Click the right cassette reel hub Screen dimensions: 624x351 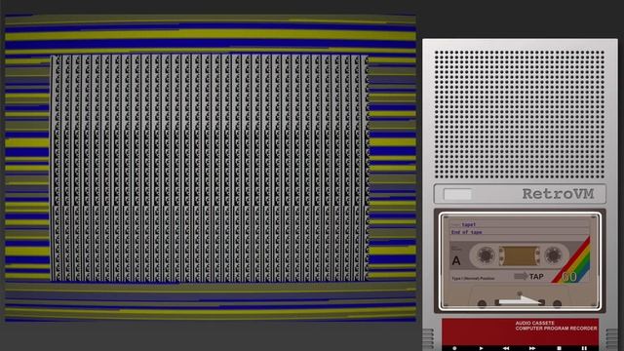(553, 255)
